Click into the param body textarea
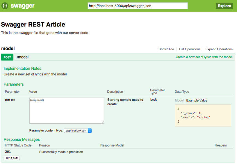The width and height of the screenshot is (237, 164). [x=66, y=110]
